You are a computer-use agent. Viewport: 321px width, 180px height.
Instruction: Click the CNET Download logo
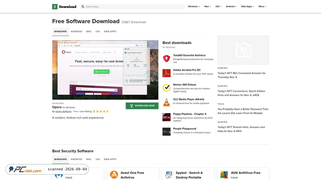point(64,7)
